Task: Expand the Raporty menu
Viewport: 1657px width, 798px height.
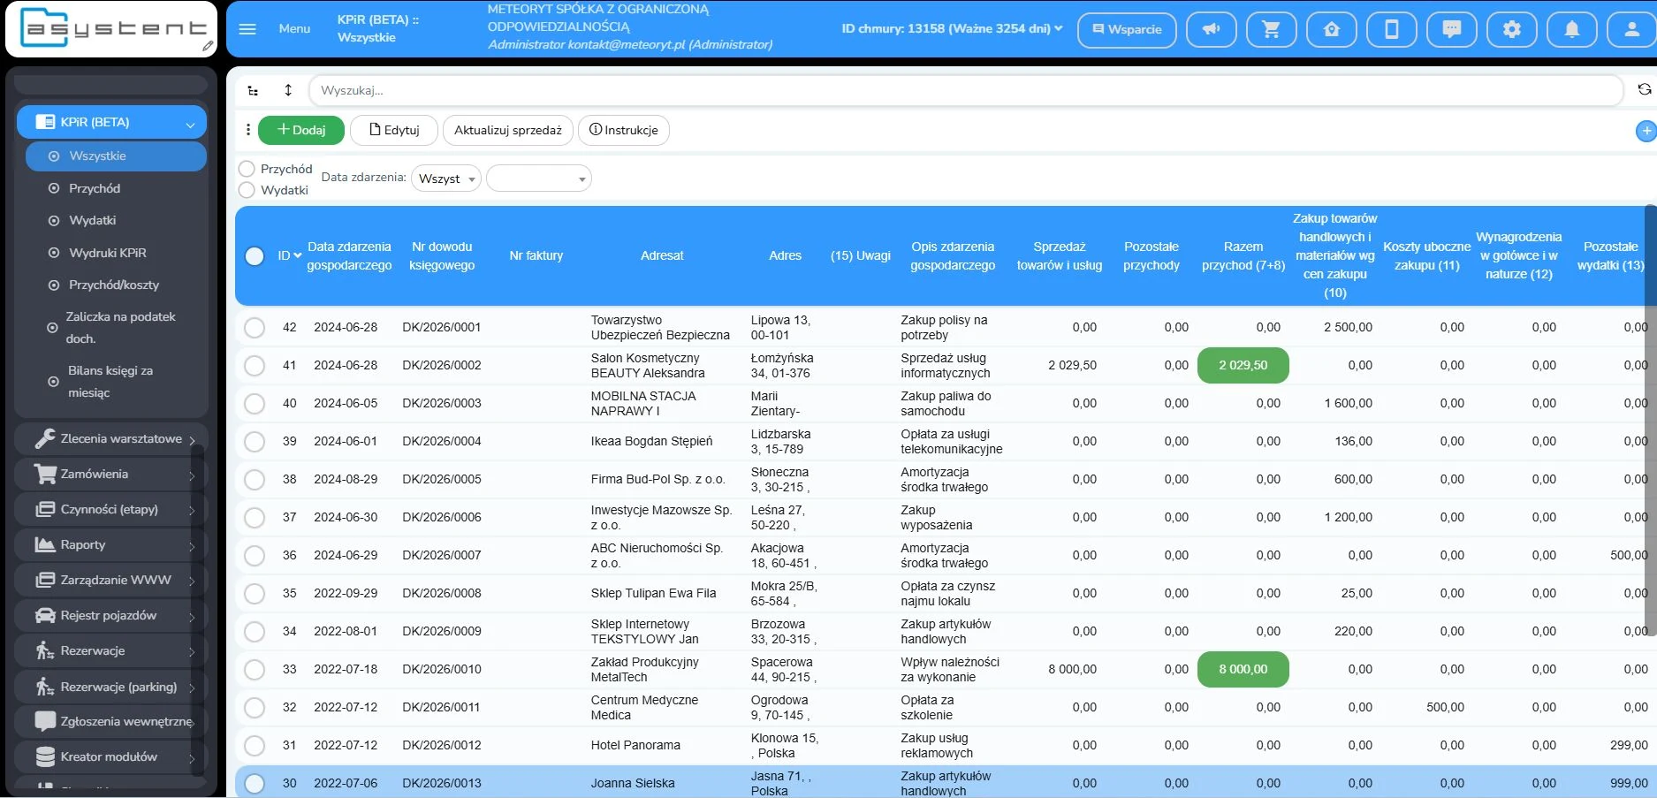Action: point(192,545)
